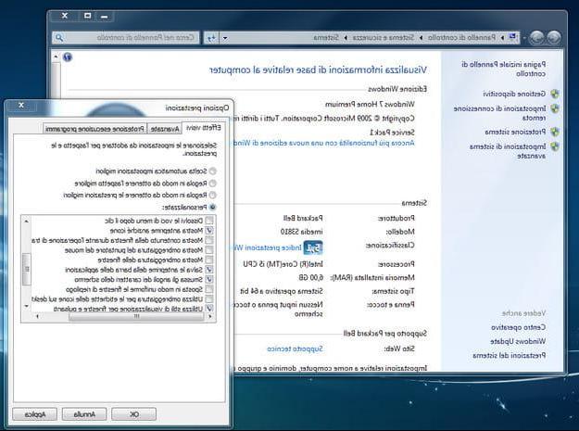Screen dimensions: 579x431
Task: Click the search magnifier icon
Action: pyautogui.click(x=59, y=38)
